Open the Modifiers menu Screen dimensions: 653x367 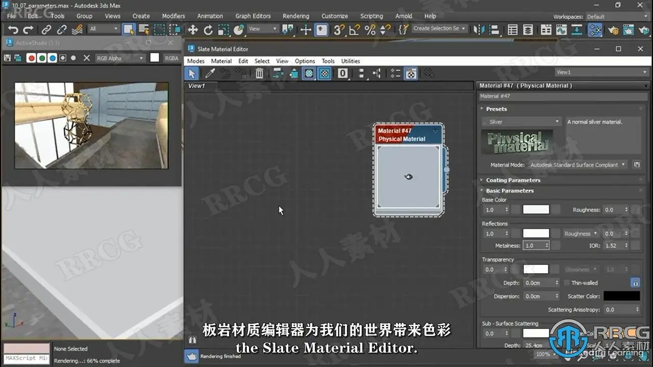173,16
